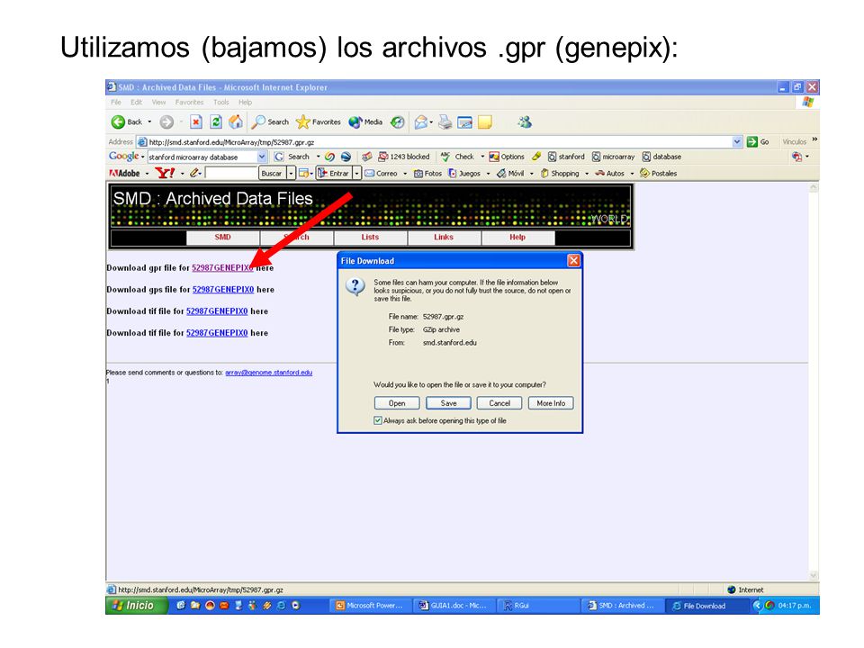Open the yellow Discuss note icon

pos(485,122)
